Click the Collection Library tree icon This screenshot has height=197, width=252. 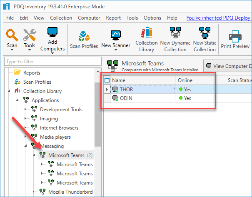[x=17, y=91]
